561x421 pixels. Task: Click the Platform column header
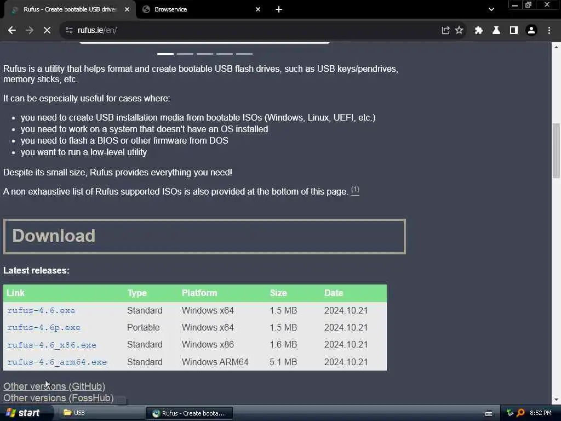point(199,293)
